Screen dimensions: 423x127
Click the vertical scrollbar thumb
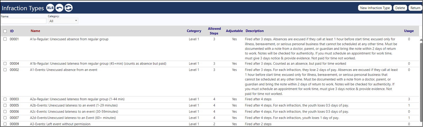coord(421,83)
